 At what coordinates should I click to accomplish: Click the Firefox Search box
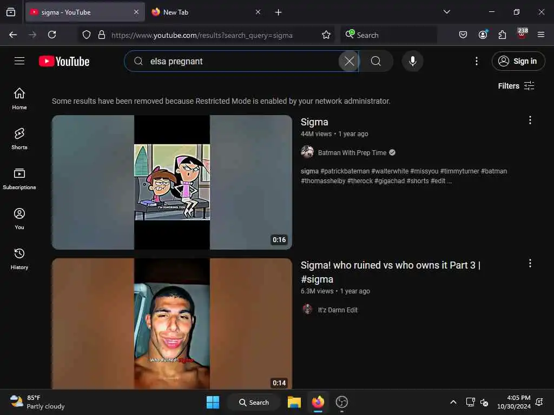tap(388, 35)
